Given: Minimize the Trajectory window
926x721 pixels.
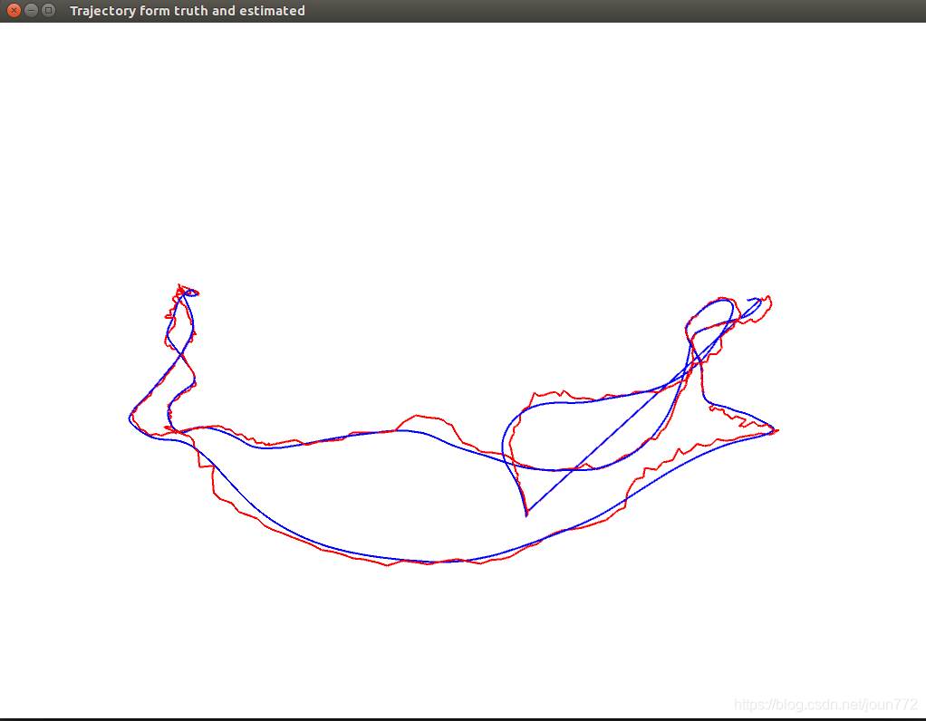Looking at the screenshot, I should (x=32, y=11).
